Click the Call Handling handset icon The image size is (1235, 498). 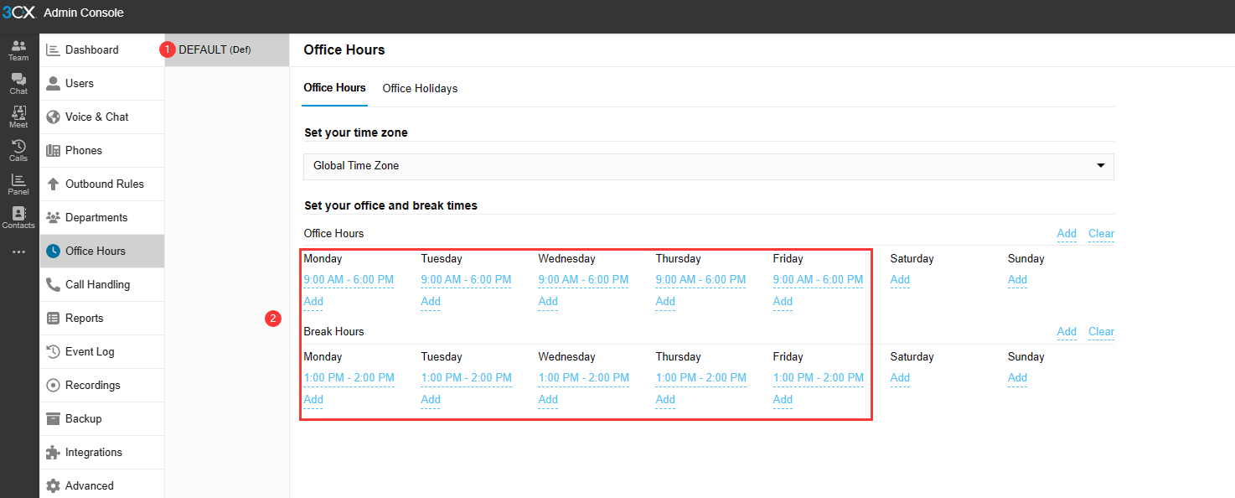pos(53,284)
